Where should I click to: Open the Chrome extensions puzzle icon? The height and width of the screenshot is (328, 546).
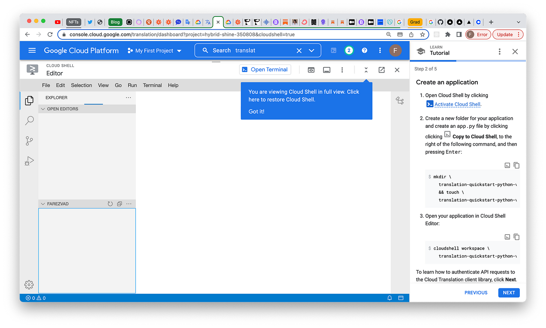(x=447, y=34)
